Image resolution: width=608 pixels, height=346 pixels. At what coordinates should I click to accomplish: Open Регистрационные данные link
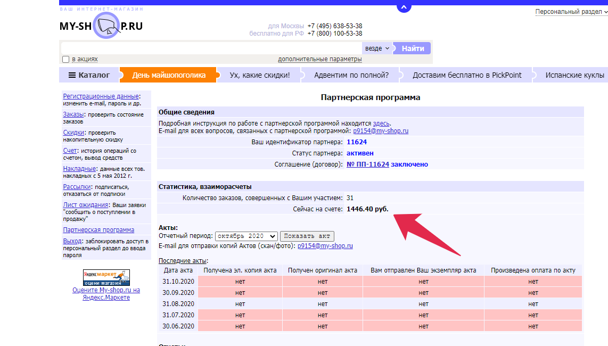pyautogui.click(x=101, y=96)
